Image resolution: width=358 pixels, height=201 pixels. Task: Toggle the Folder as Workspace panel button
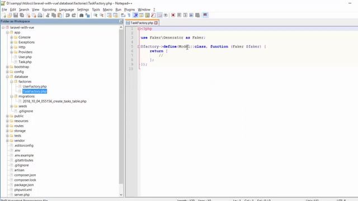(x=159, y=15)
